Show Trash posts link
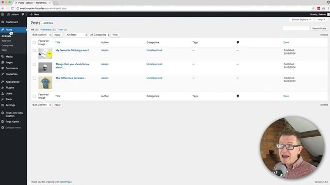330x185 pixels. coord(60,30)
